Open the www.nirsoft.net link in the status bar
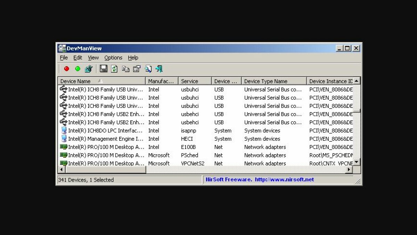The image size is (417, 235). tap(284, 180)
